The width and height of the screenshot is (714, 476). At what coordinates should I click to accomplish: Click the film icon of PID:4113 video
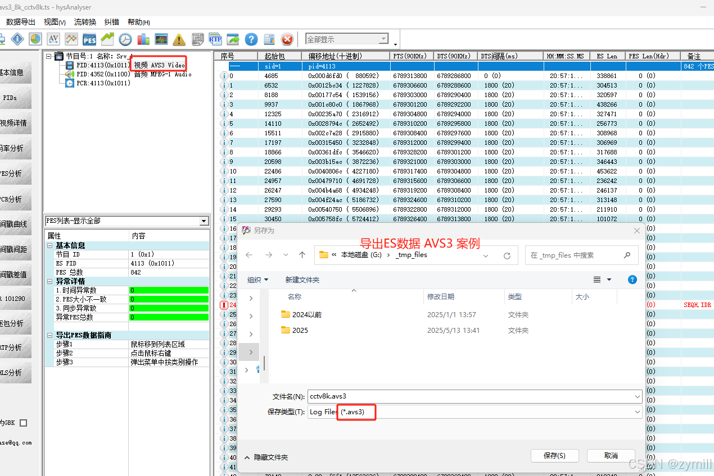(70, 65)
